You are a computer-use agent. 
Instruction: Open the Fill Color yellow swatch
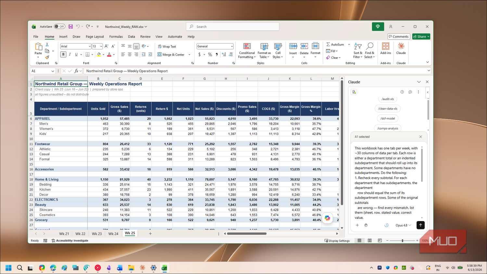point(99,55)
